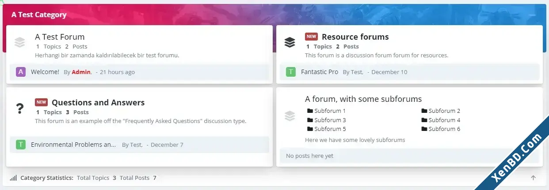This screenshot has width=549, height=190.
Task: Open the Questions and Answers forum
Action: pyautogui.click(x=98, y=102)
